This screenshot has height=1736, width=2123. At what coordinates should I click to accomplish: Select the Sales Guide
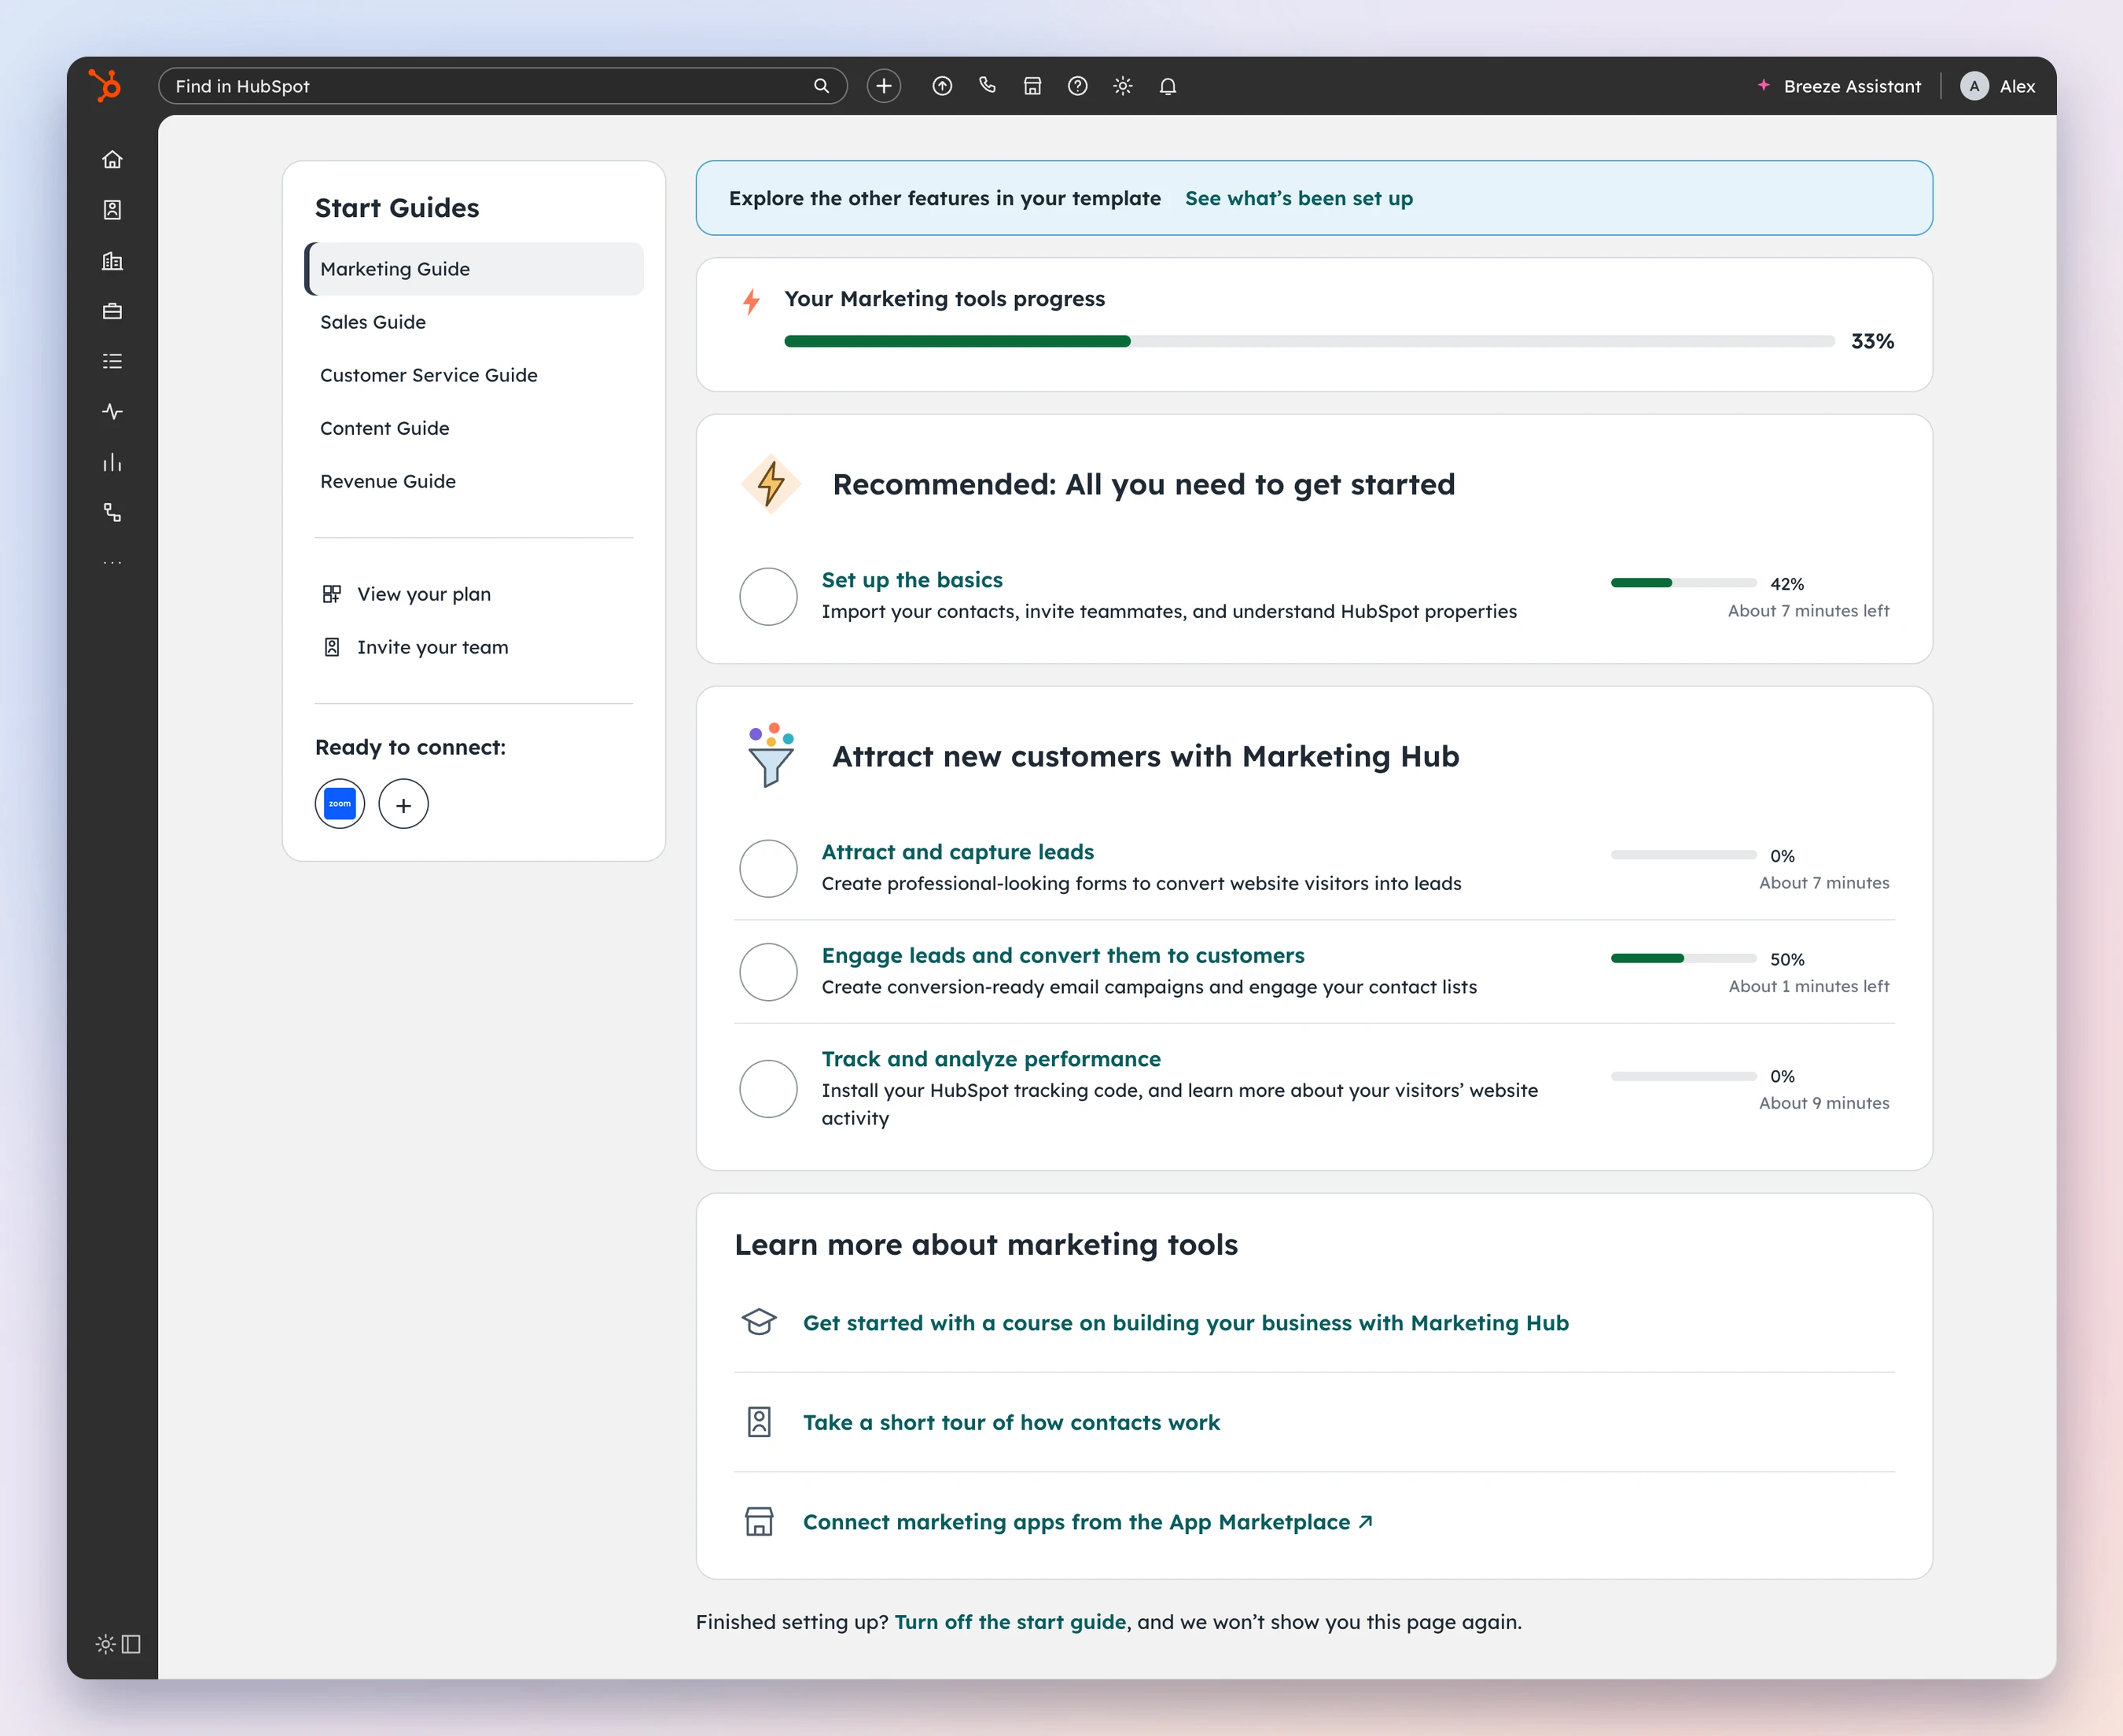[474, 322]
